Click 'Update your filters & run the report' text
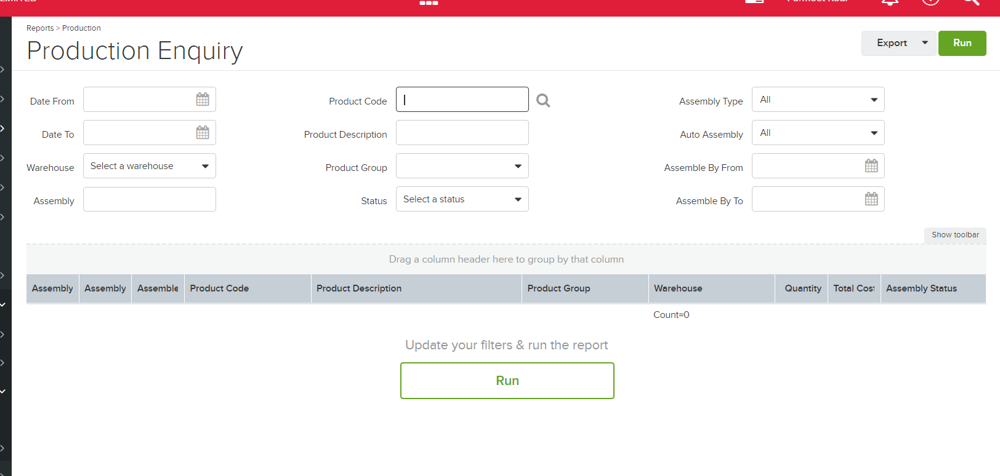 (506, 345)
